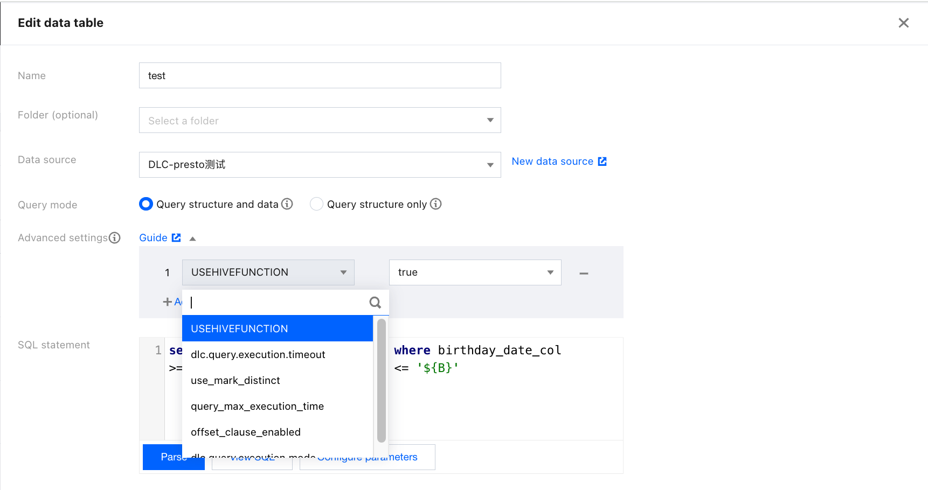Viewport: 928px width, 490px height.
Task: Select Query structure and data radio button
Action: [x=146, y=204]
